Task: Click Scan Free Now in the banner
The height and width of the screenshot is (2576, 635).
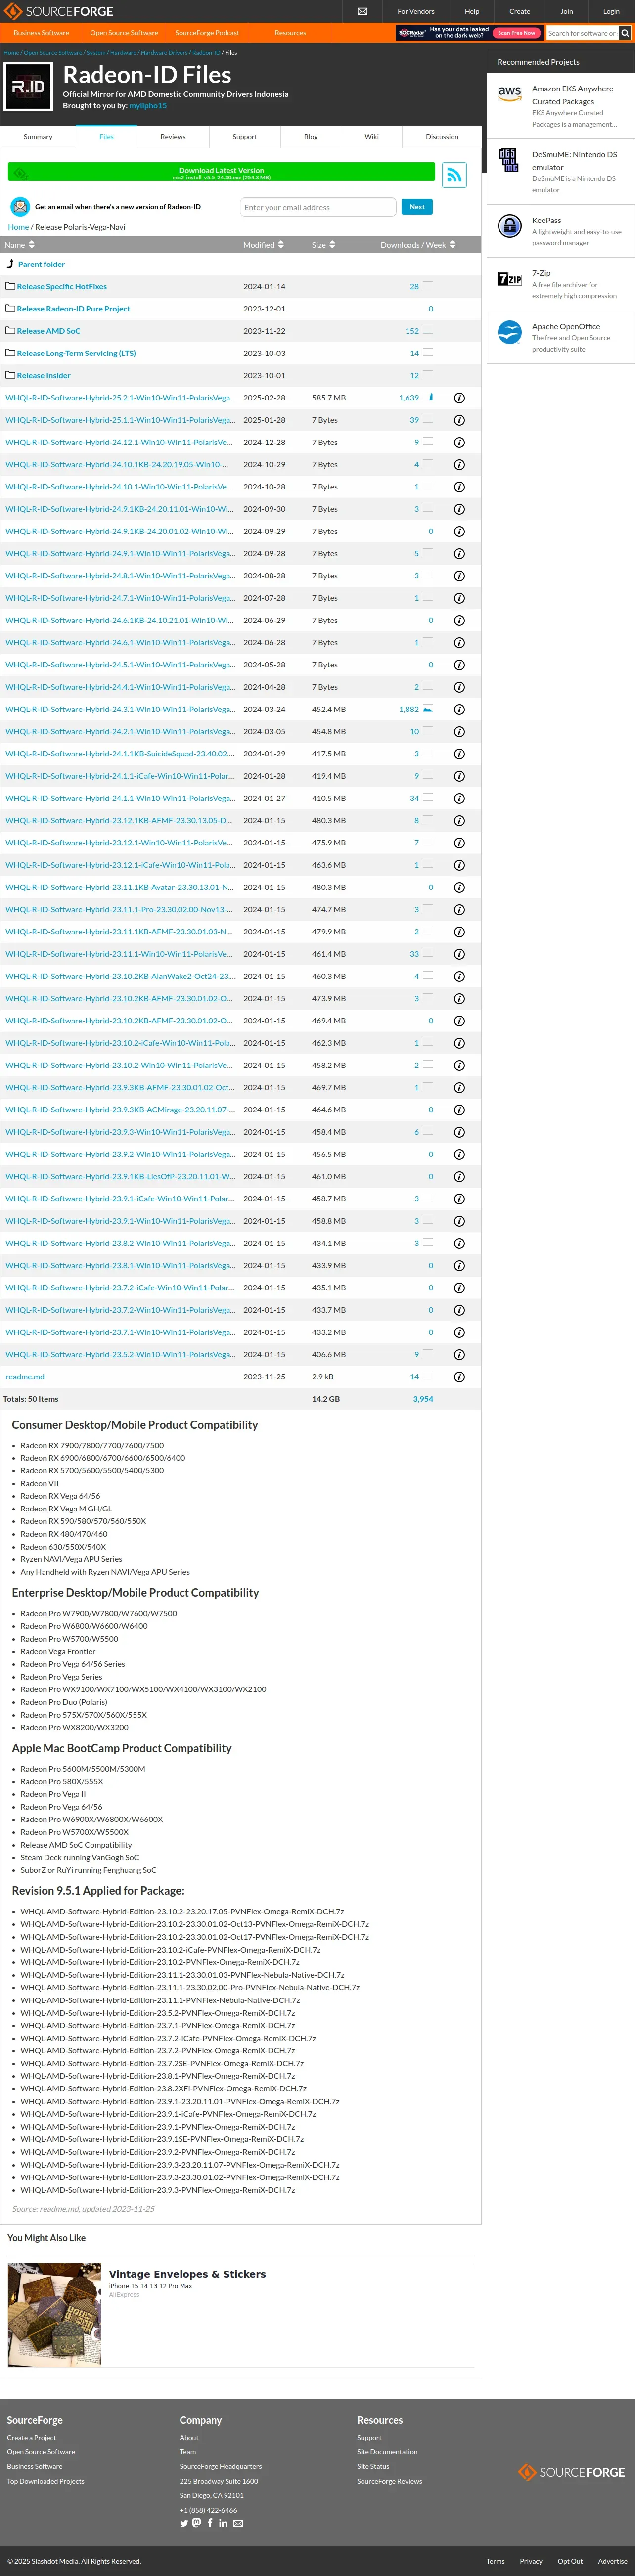Action: click(516, 33)
